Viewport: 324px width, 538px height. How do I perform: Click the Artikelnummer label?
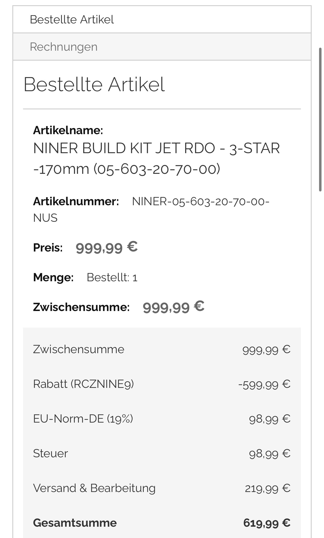76,201
